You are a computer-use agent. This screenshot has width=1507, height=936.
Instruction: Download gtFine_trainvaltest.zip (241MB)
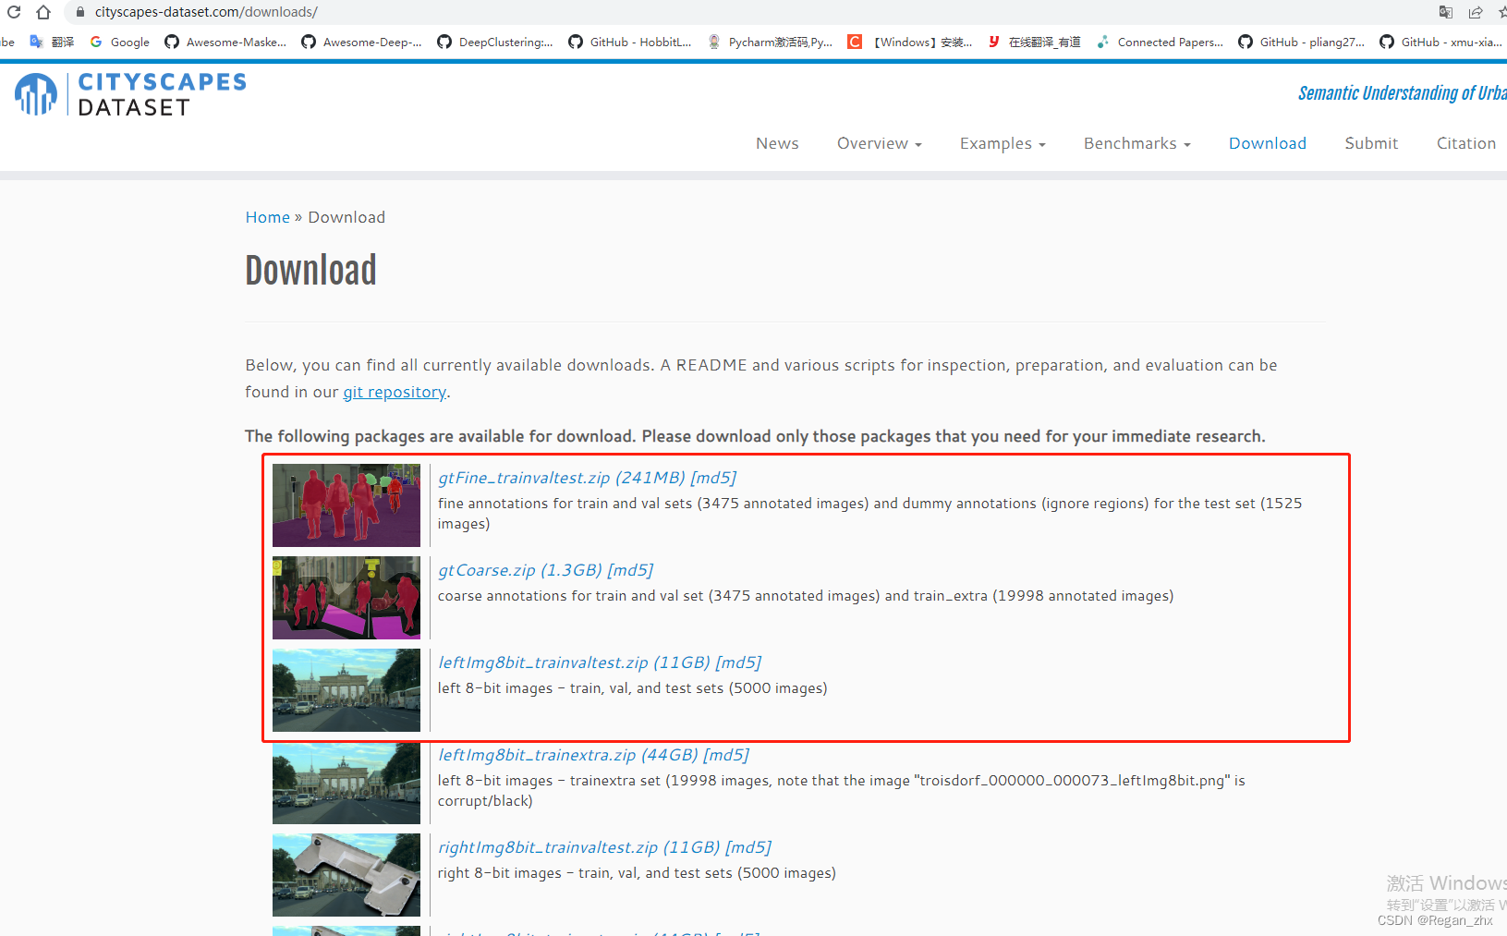562,478
